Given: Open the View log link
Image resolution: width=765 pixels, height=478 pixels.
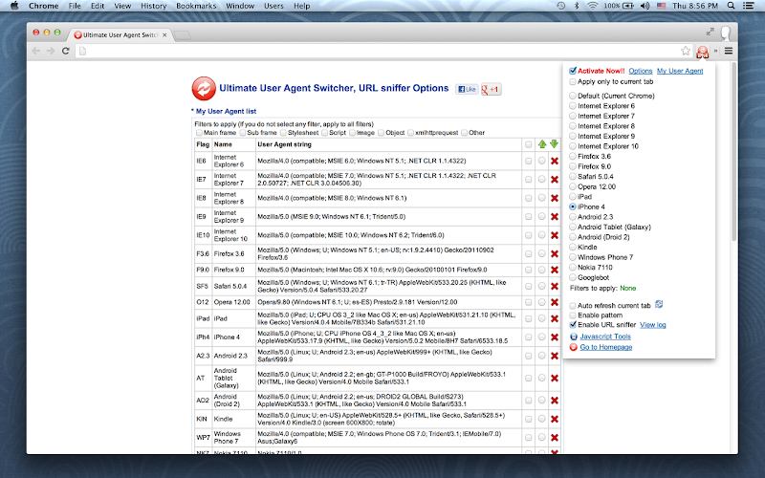Looking at the screenshot, I should click(653, 325).
